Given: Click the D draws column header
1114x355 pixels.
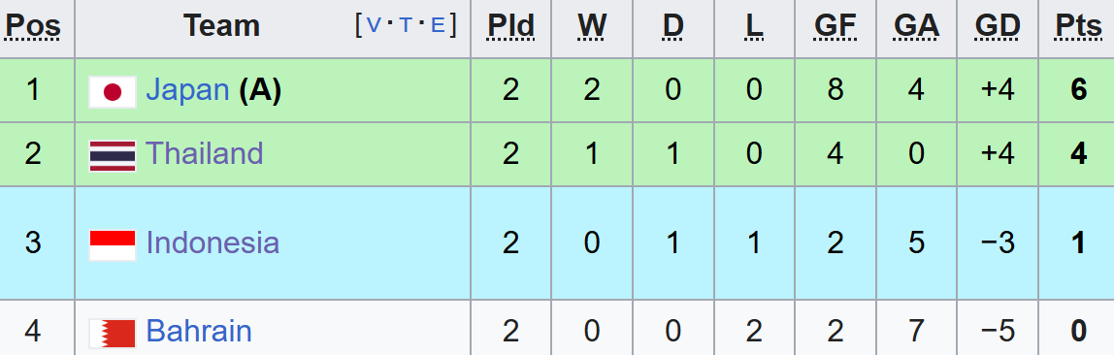Looking at the screenshot, I should pyautogui.click(x=672, y=27).
